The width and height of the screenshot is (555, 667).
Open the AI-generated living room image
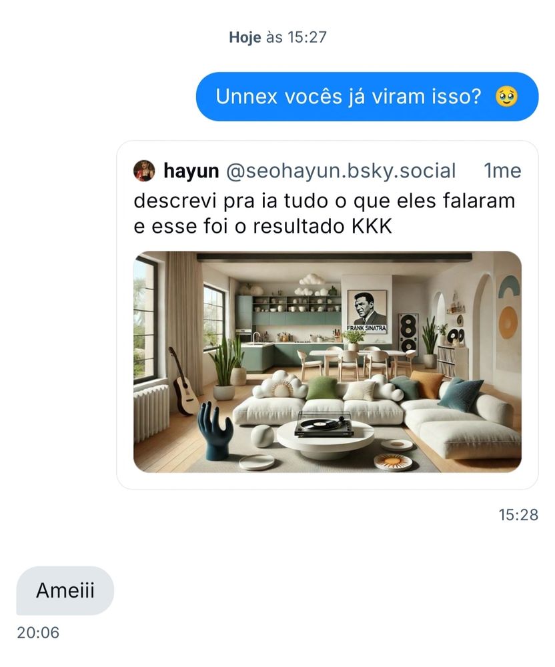(328, 362)
